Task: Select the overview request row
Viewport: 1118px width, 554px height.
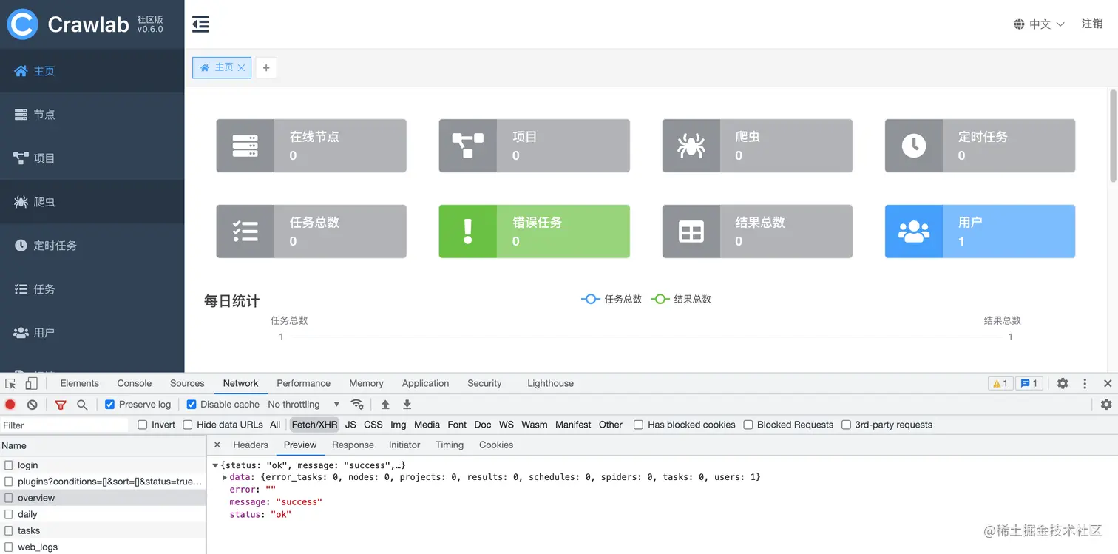Action: pyautogui.click(x=103, y=498)
